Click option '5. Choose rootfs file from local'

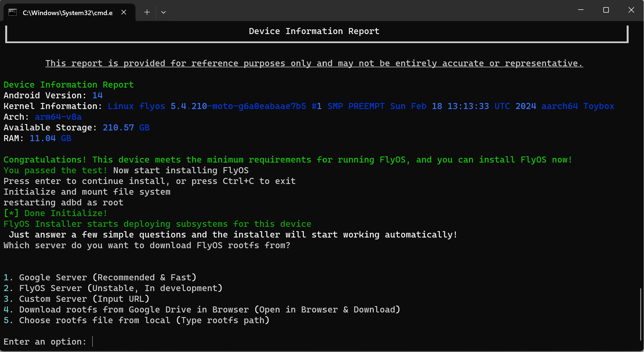137,320
